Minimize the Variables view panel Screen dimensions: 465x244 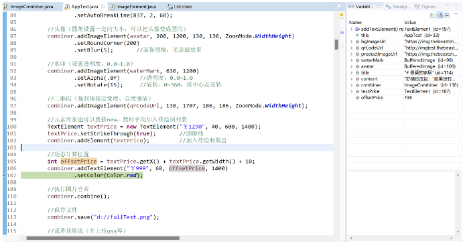[x=448, y=5]
